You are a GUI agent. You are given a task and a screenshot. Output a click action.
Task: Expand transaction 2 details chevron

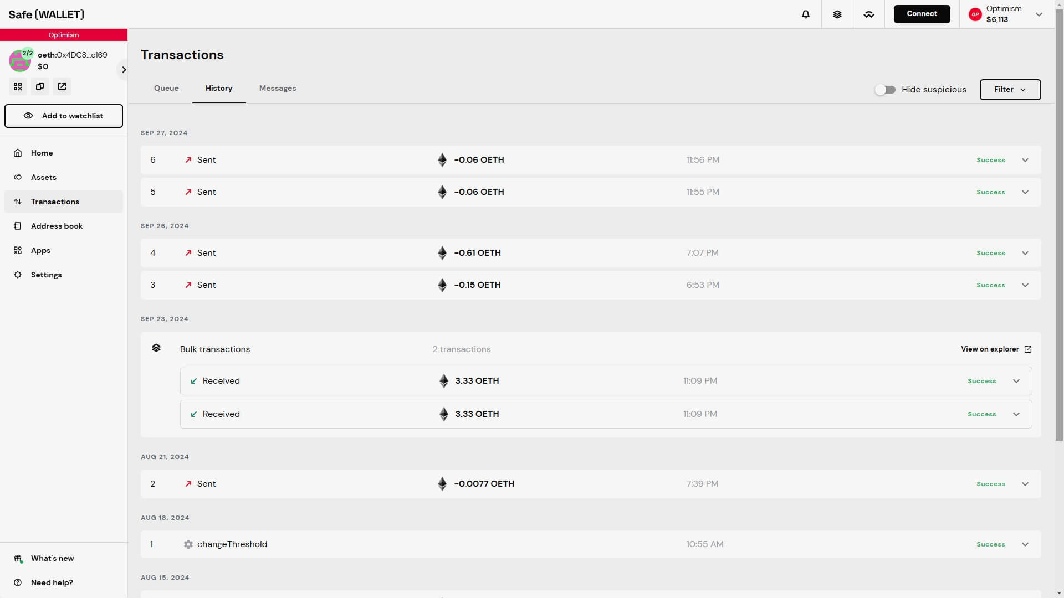click(1025, 484)
